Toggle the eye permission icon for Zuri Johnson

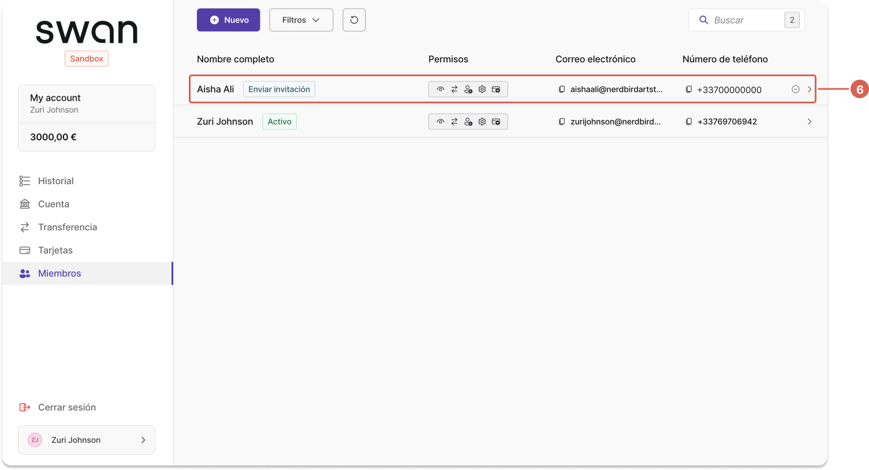pyautogui.click(x=441, y=121)
